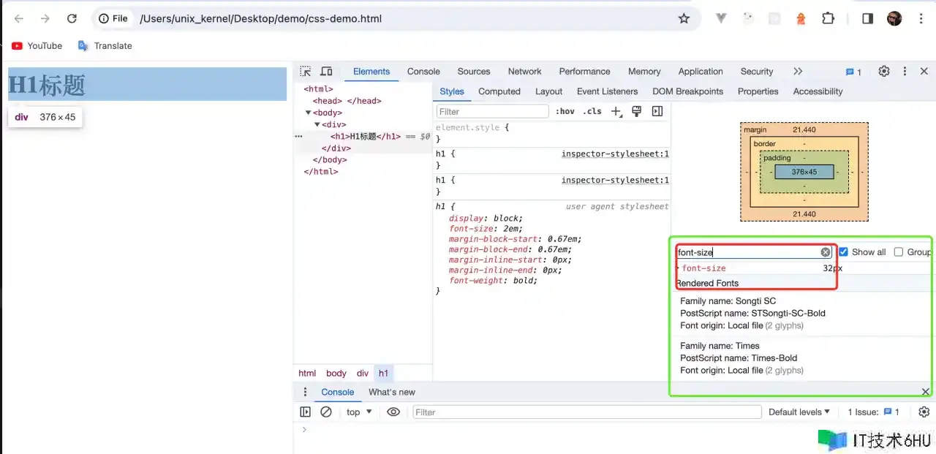This screenshot has width=936, height=454.
Task: Enable the Group checkbox
Action: (899, 252)
